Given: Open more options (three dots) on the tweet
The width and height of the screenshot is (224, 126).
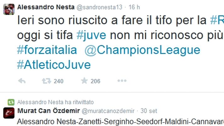Looking at the screenshot, I should 122,81.
